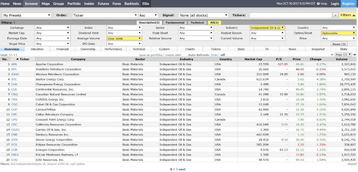Go to next page using blue arrow
358x172 pixels.
click(x=355, y=55)
